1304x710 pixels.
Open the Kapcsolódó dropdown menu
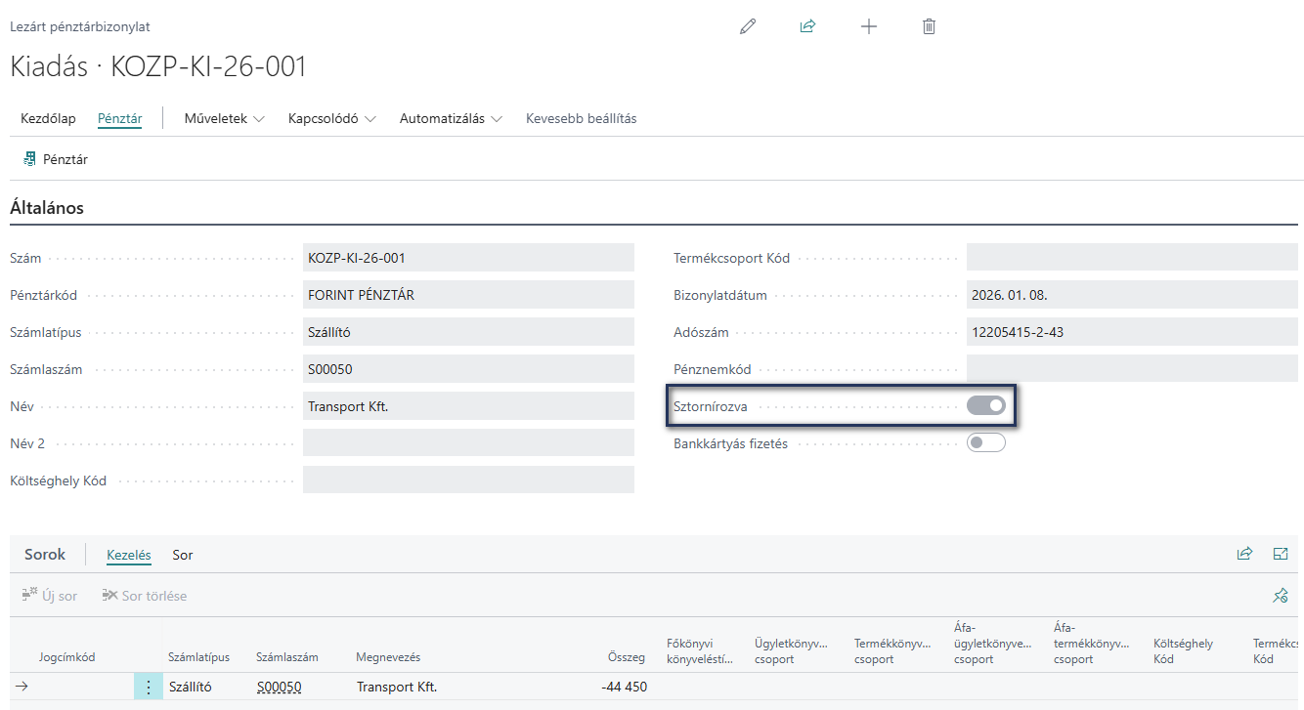(332, 119)
